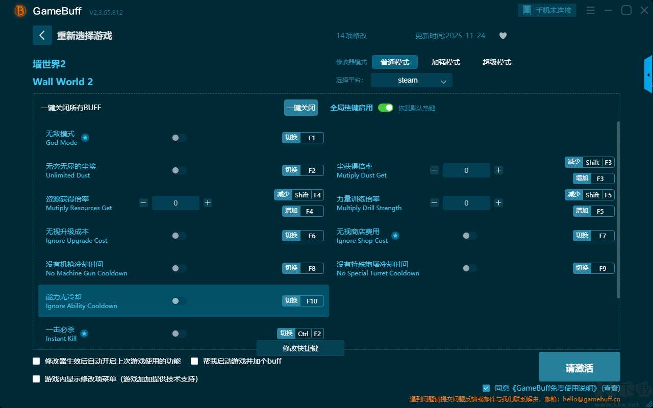Decrease Mutiply Resources Get value with minus
Screen dimensions: 653x408
click(143, 203)
